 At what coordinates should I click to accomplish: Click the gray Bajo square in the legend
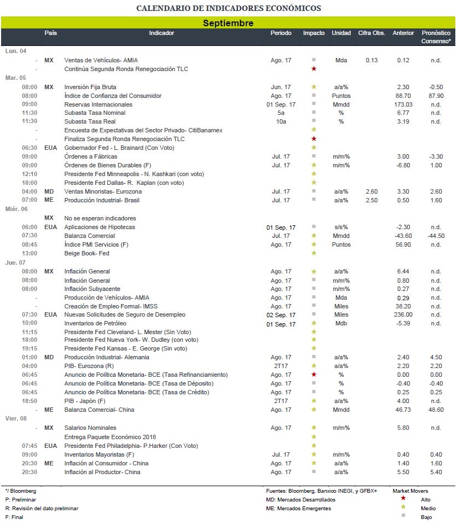tap(403, 515)
